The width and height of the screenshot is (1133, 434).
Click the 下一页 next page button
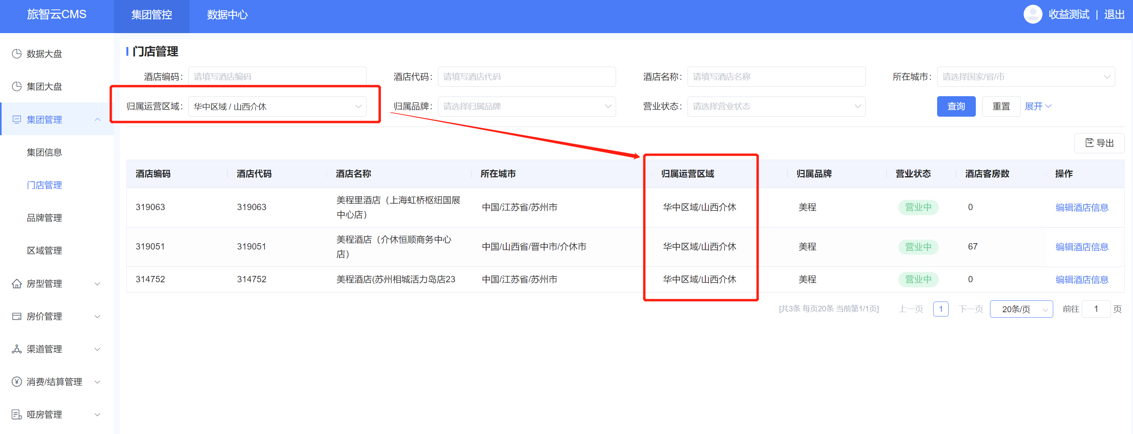point(971,309)
